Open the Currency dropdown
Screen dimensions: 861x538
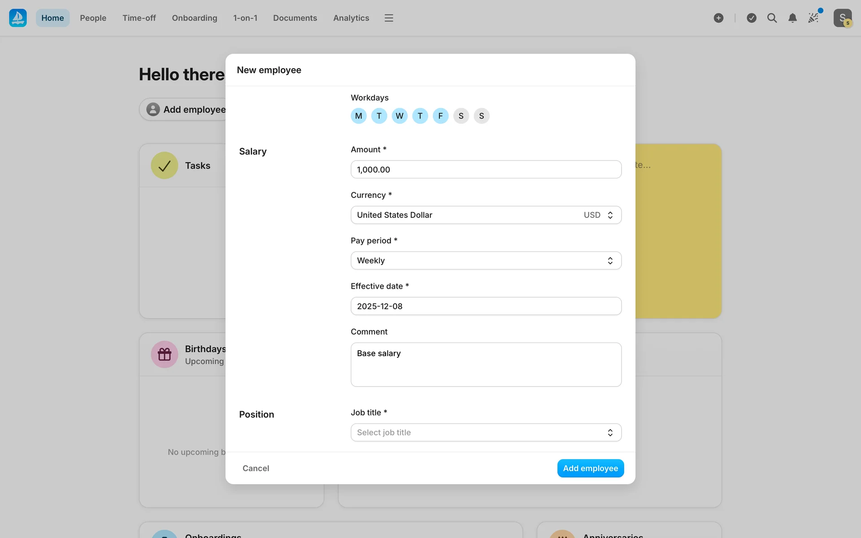tap(486, 215)
